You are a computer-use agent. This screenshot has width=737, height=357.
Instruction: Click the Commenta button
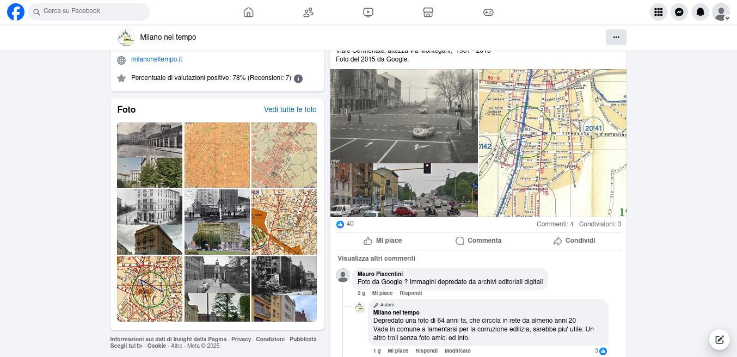[x=478, y=241]
